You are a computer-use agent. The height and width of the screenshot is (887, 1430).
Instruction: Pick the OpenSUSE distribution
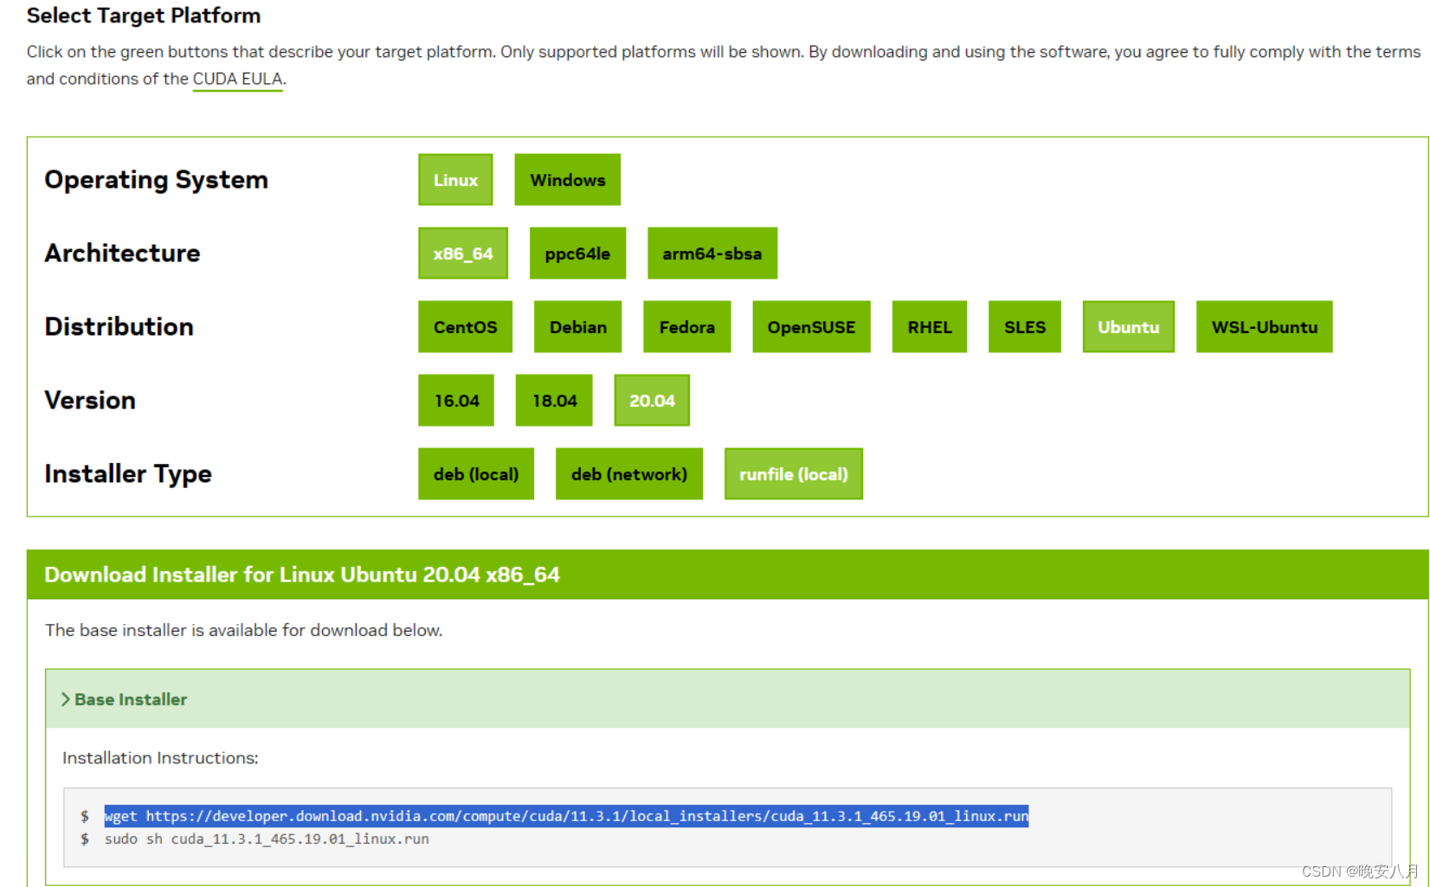tap(811, 327)
